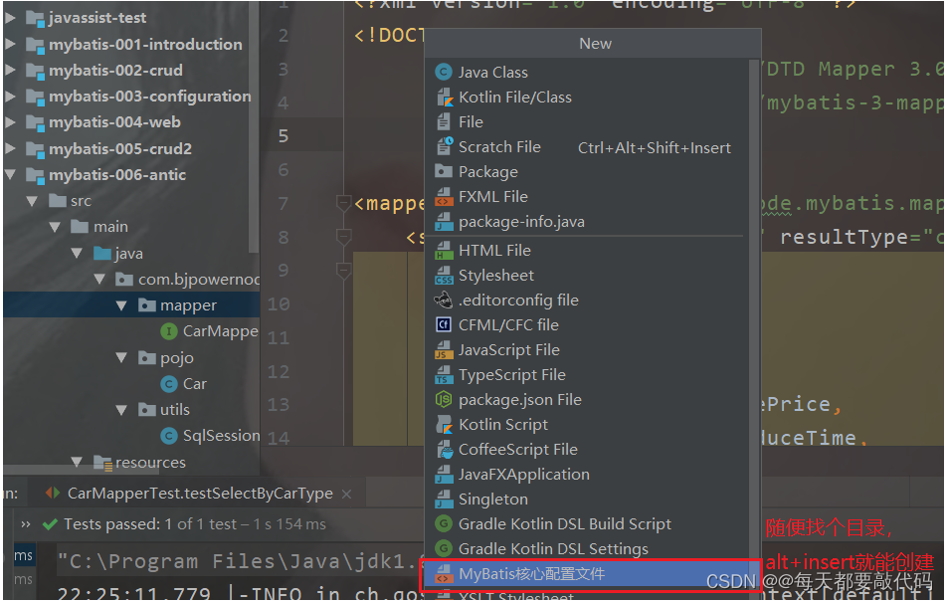The image size is (948, 601).
Task: Click the JavaScript File icon
Action: [x=445, y=349]
